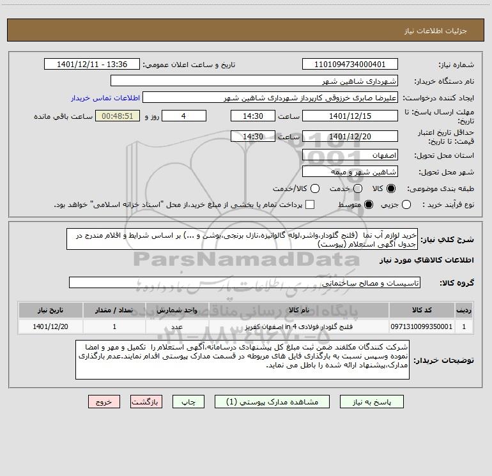This screenshot has width=492, height=476.
Task: Click the request creator field علیرضا صابری
Action: coord(270,97)
